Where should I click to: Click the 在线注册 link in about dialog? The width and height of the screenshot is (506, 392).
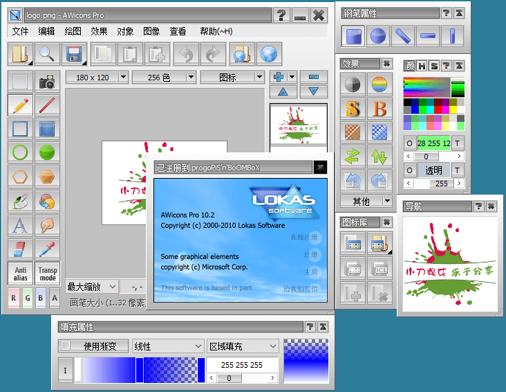tap(304, 238)
